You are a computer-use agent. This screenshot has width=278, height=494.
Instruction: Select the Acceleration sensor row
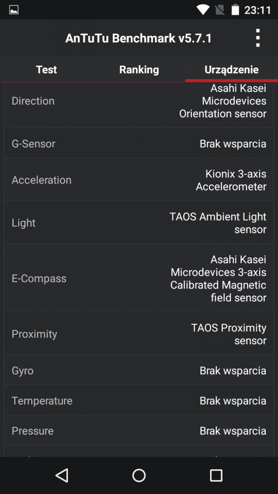[139, 180]
